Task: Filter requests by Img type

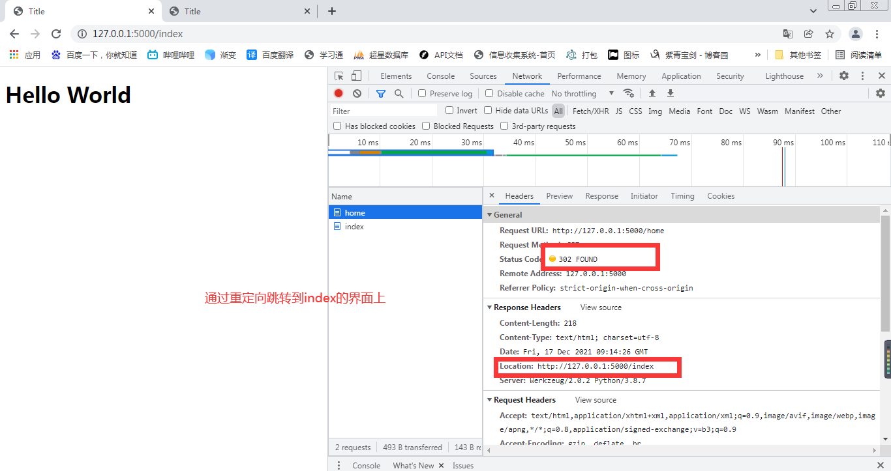Action: [655, 111]
